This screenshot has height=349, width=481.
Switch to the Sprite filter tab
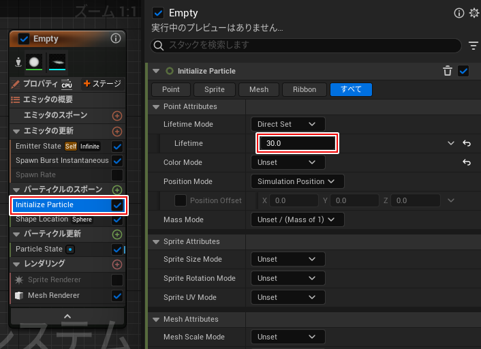point(215,89)
